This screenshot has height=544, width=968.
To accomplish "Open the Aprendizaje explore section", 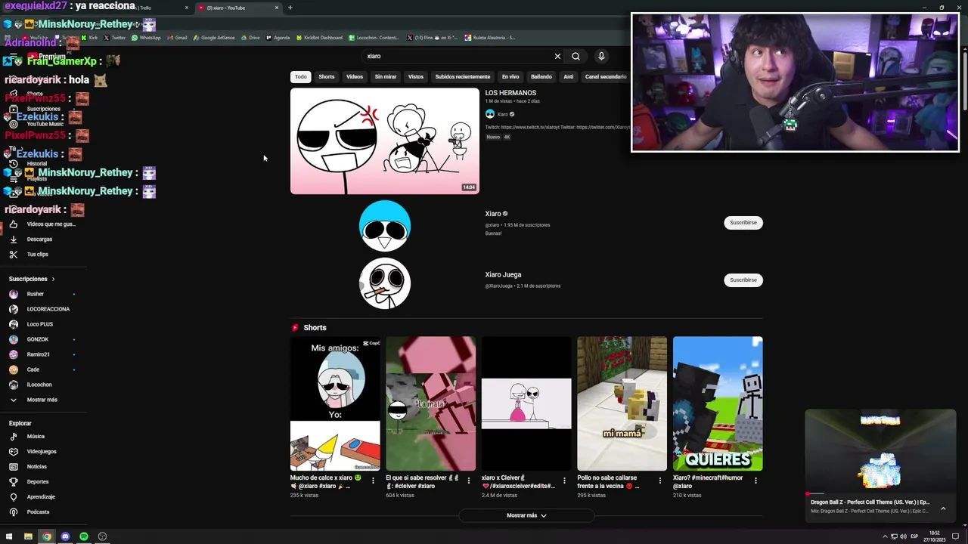I will (40, 497).
